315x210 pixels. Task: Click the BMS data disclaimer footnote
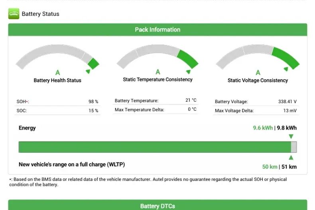pos(148,182)
